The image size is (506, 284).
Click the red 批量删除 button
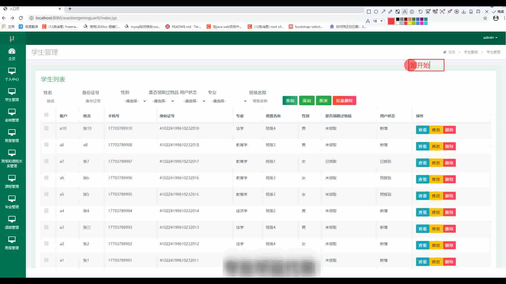coord(344,100)
